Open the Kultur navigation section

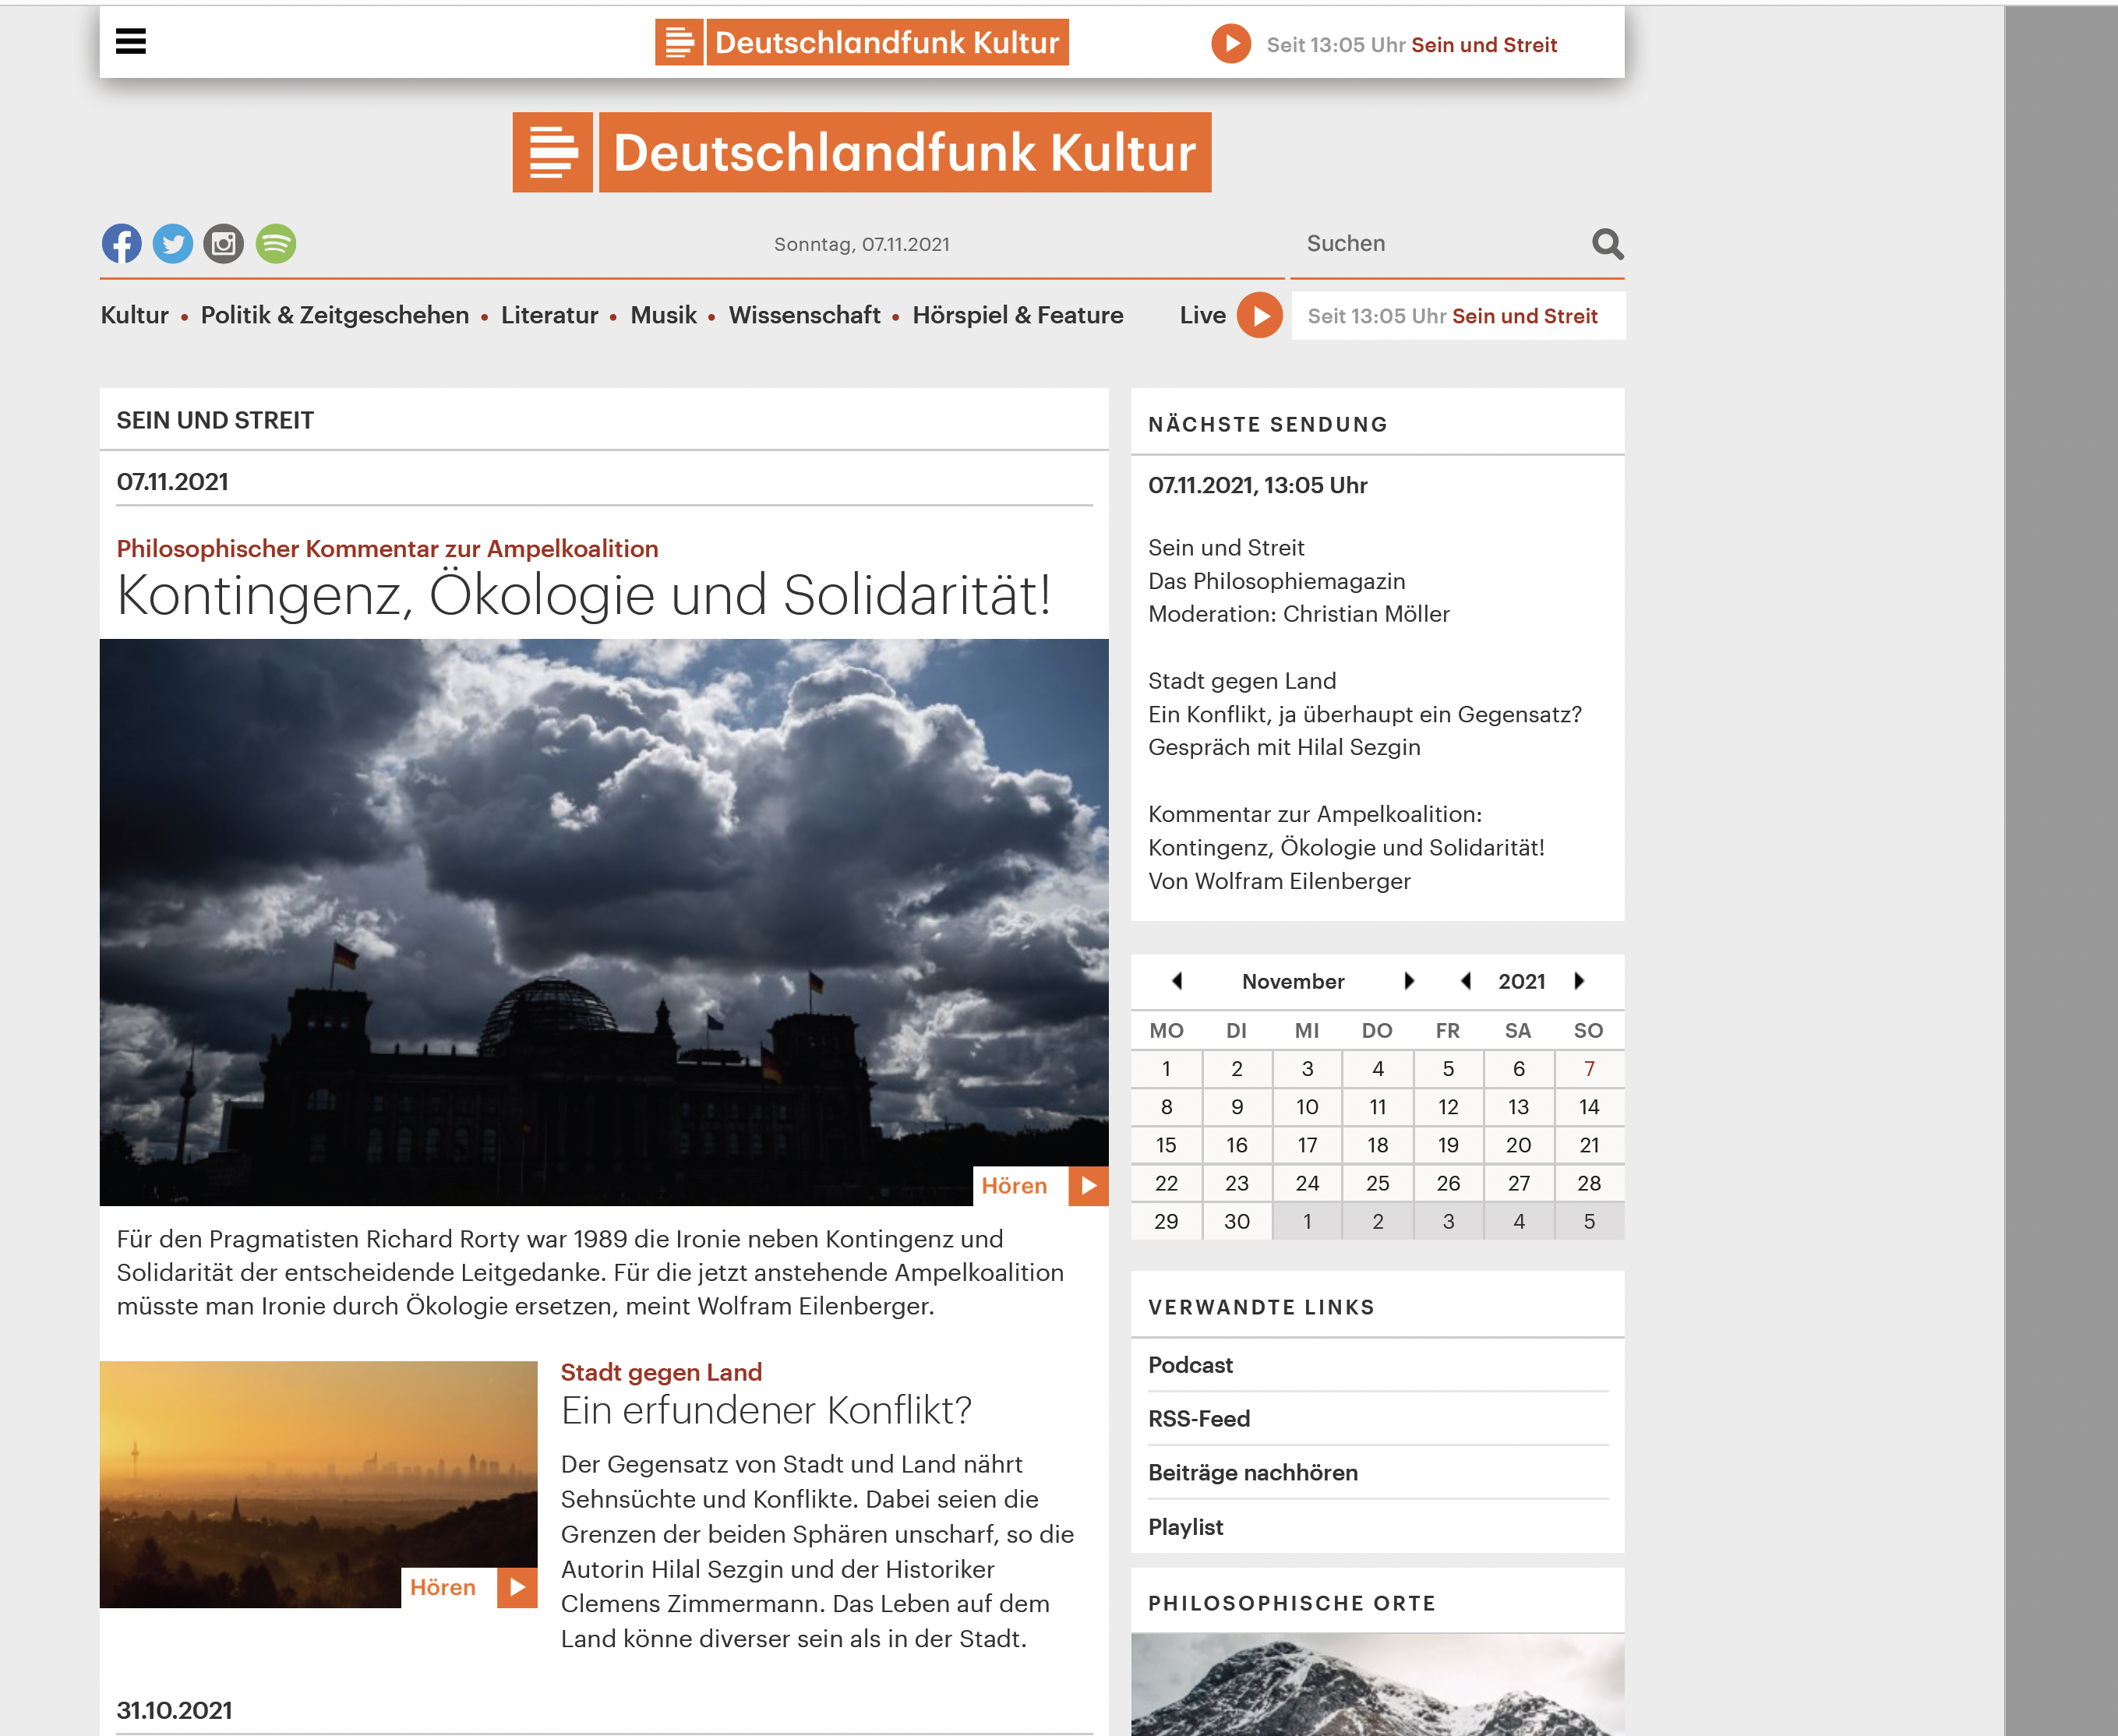pyautogui.click(x=134, y=315)
